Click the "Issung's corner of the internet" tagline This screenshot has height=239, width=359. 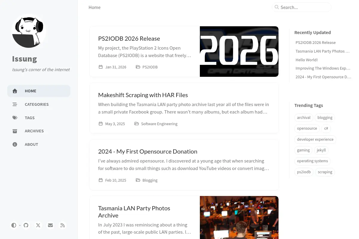(41, 70)
